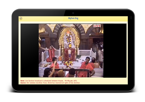The width and height of the screenshot is (145, 102).
Task: Tap the tablet front camera lens
Action: click(73, 13)
